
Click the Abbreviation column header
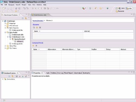tap(54, 50)
